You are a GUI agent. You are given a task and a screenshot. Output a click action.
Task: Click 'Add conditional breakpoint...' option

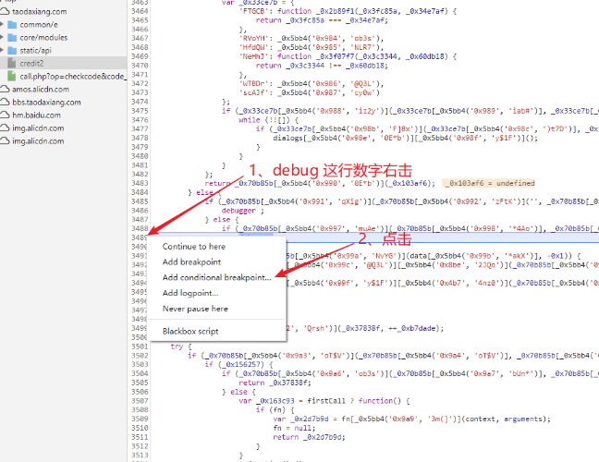tap(216, 277)
